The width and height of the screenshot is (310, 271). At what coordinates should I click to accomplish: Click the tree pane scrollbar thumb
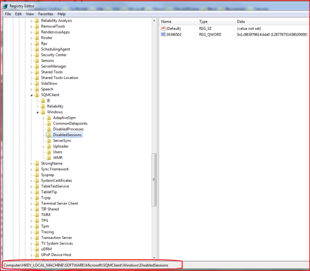click(x=154, y=180)
